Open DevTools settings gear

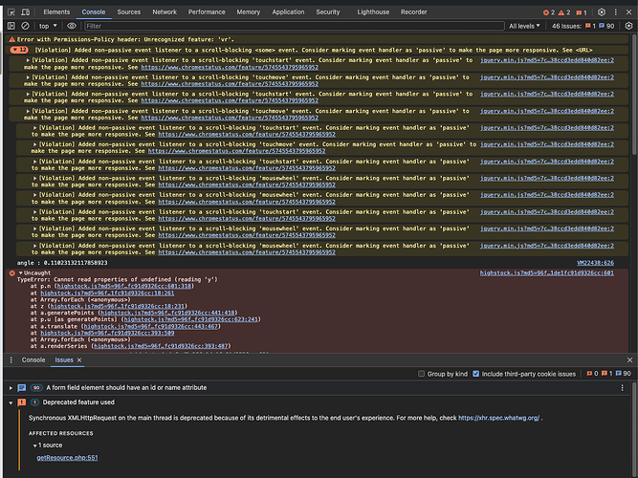click(602, 12)
